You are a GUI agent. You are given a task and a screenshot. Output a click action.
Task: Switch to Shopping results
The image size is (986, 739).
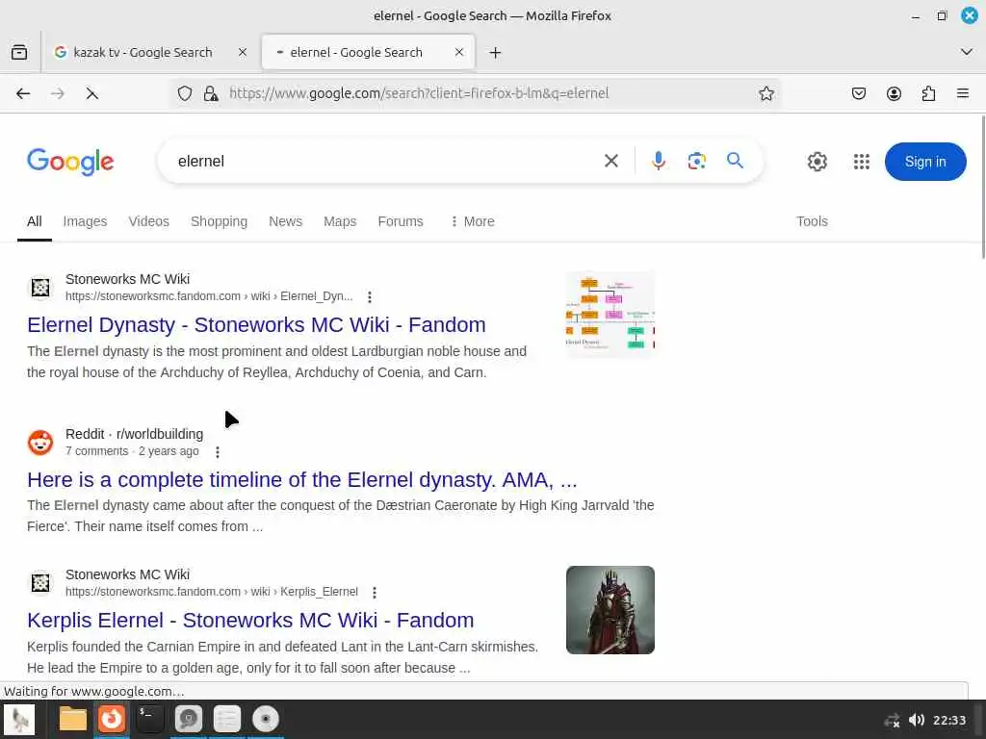coord(219,221)
